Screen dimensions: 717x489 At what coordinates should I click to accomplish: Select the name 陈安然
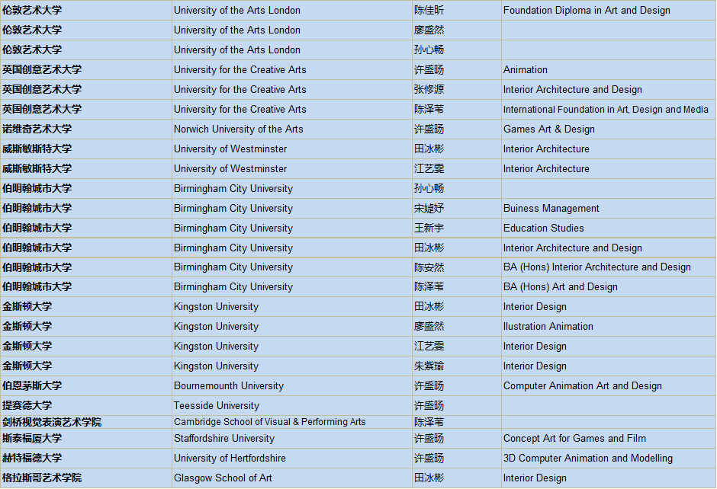[x=429, y=267]
